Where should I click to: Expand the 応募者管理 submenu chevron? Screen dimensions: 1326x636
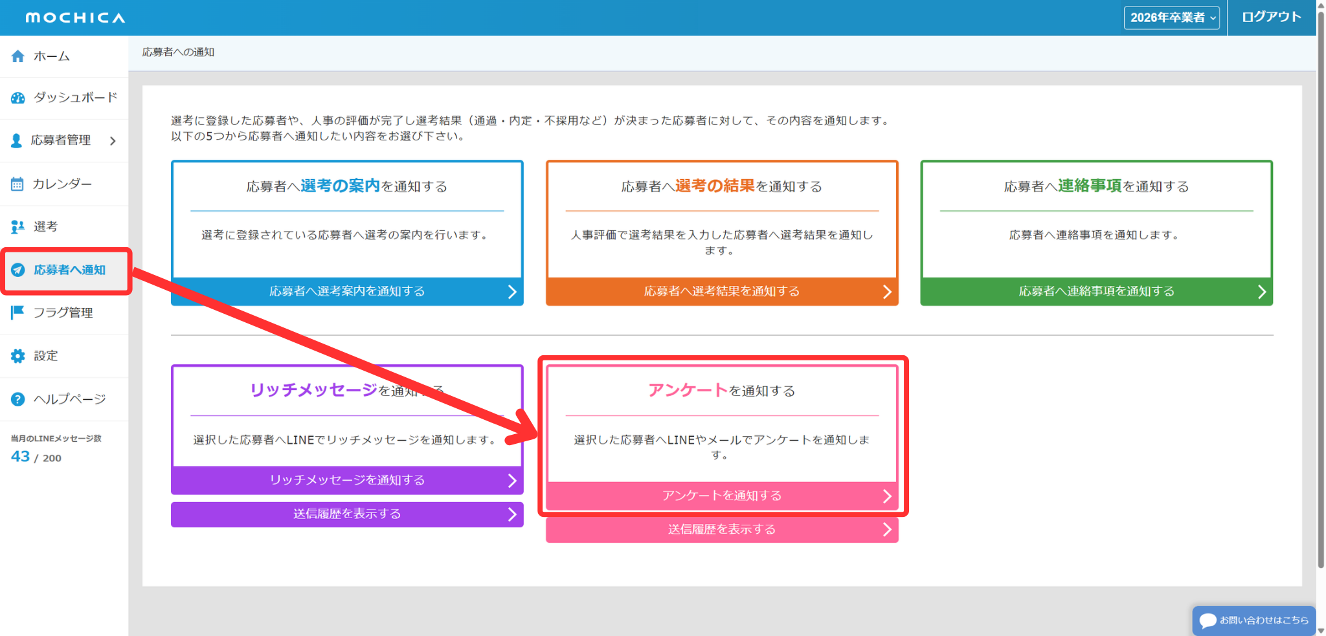[113, 140]
